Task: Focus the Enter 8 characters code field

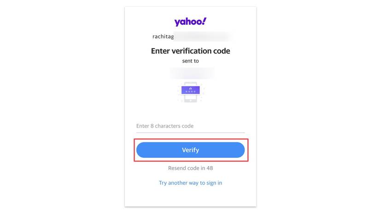Action: pyautogui.click(x=190, y=126)
